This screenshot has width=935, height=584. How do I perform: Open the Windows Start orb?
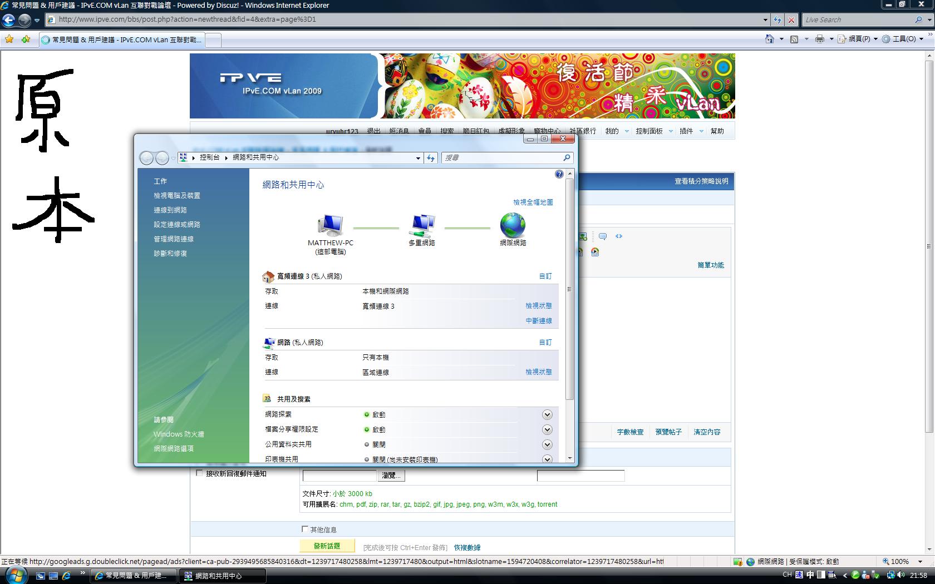[17, 576]
